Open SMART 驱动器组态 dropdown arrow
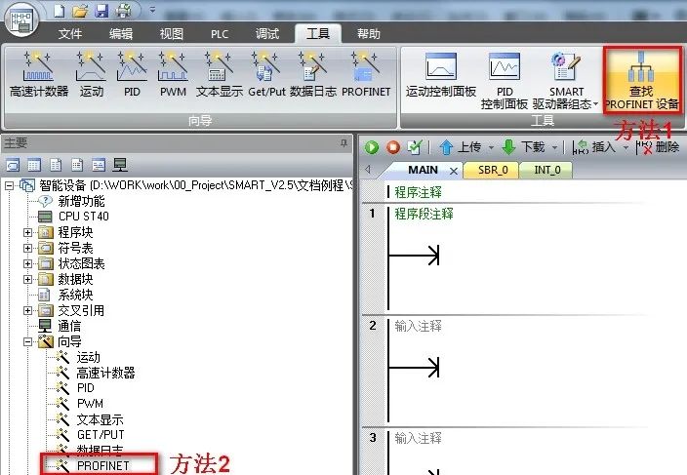Image resolution: width=687 pixels, height=475 pixels. pos(595,104)
